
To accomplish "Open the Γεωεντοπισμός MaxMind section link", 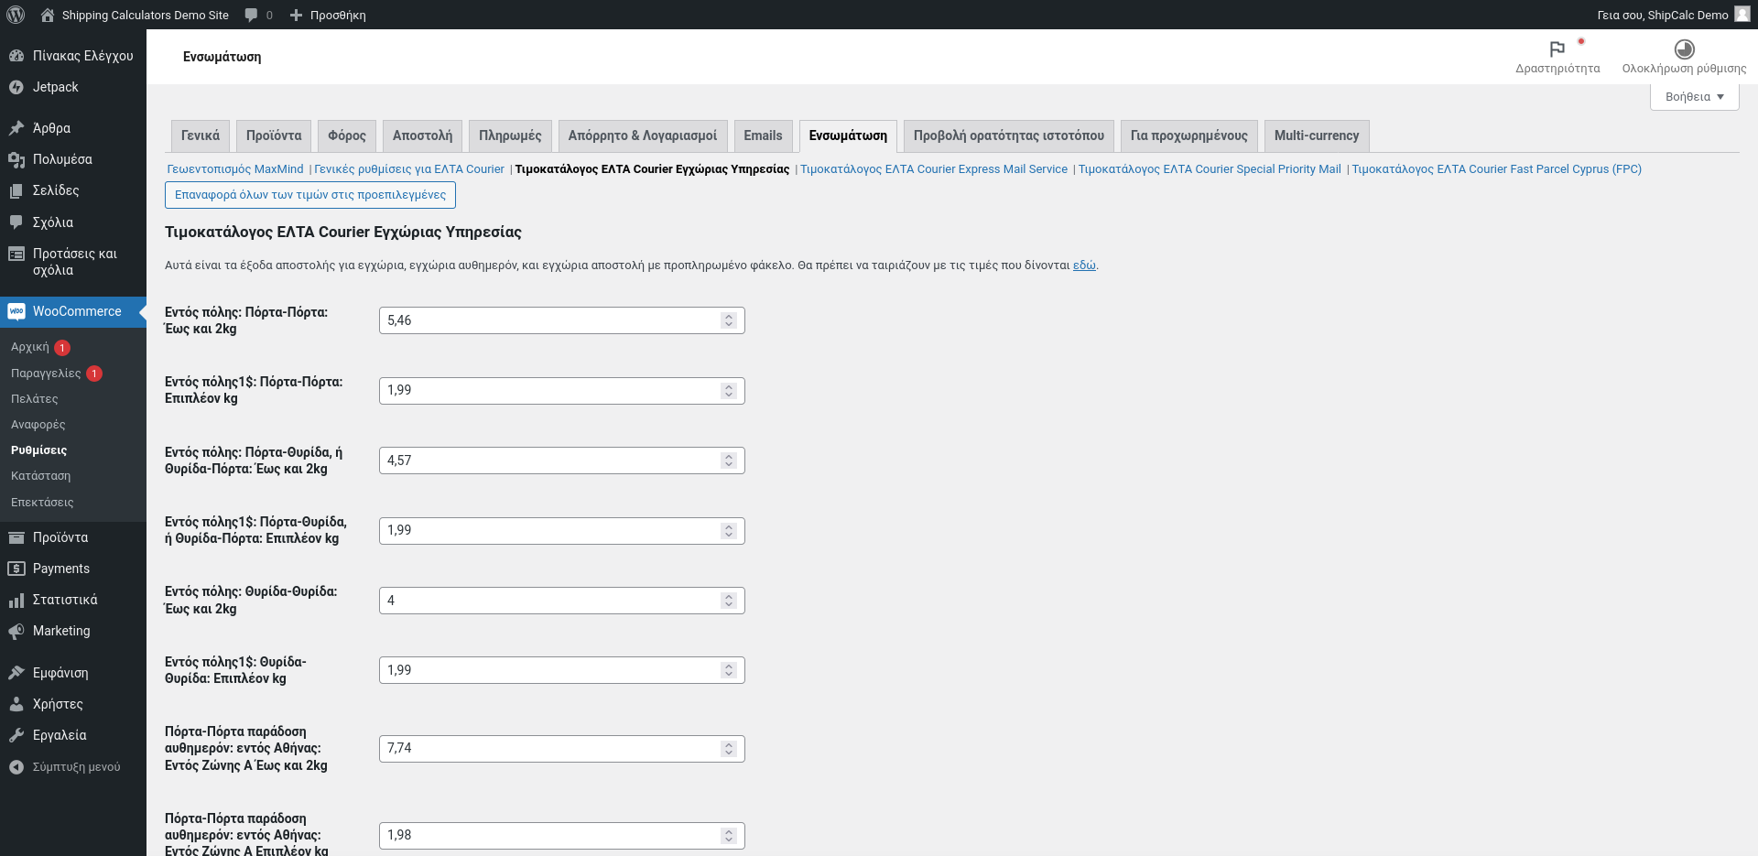I will click(235, 169).
